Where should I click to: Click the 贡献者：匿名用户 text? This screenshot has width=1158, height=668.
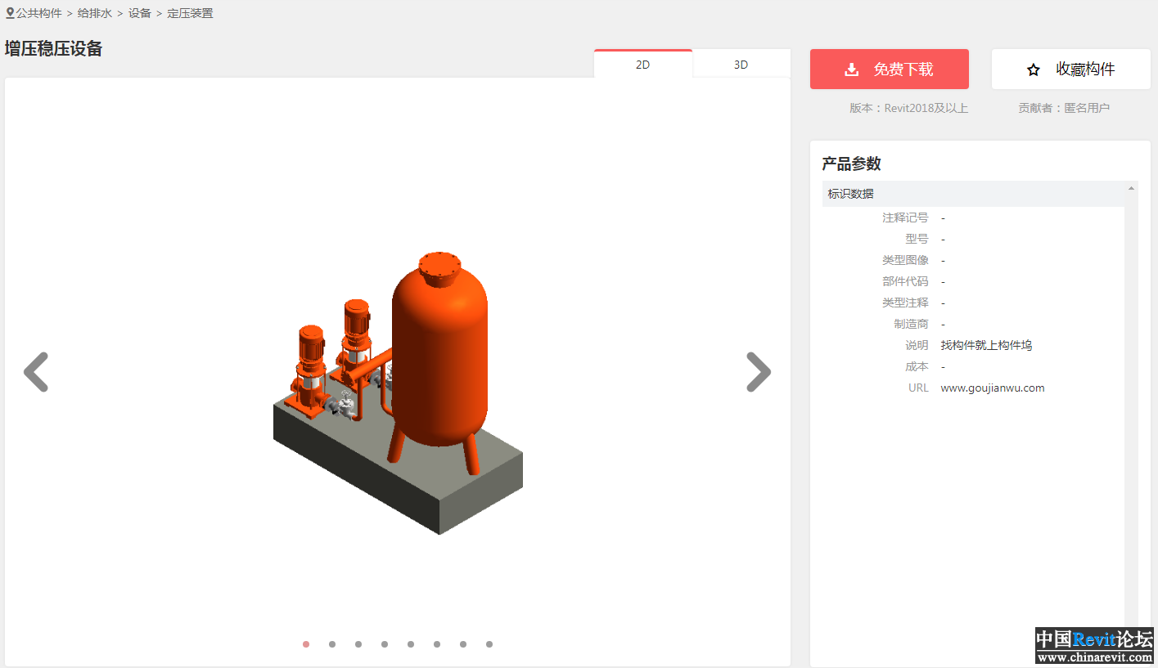(1064, 108)
